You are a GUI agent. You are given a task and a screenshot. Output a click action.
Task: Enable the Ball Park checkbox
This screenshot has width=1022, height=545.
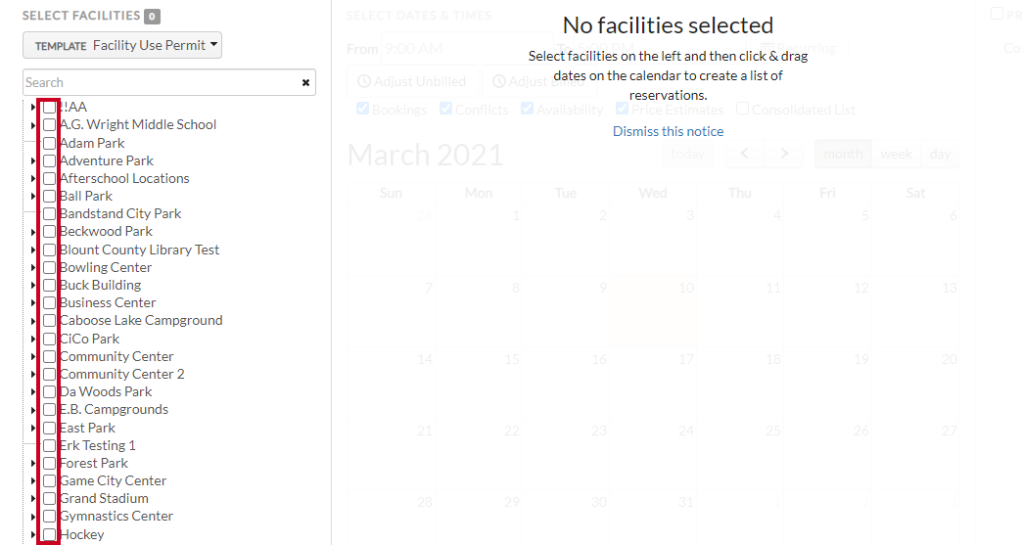(50, 196)
